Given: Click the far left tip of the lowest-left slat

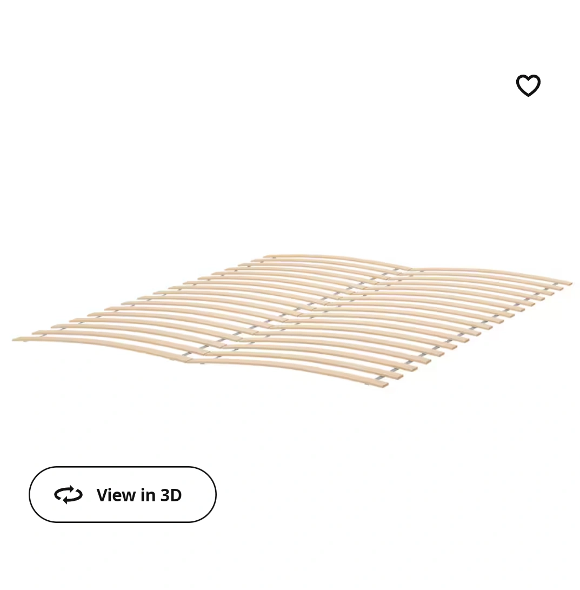Looking at the screenshot, I should (17, 339).
